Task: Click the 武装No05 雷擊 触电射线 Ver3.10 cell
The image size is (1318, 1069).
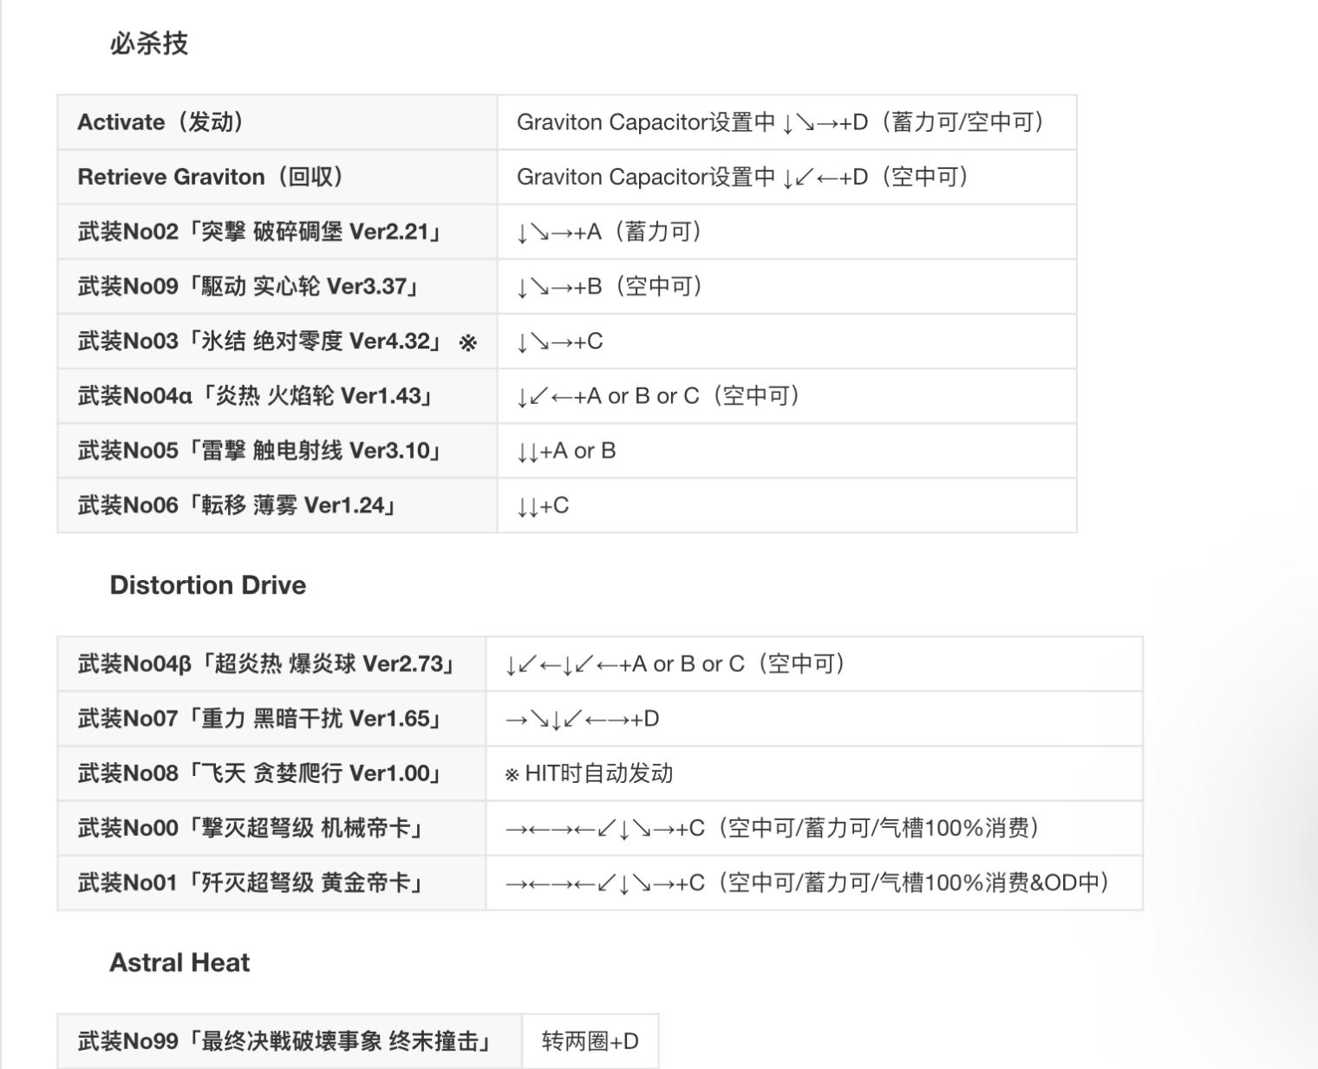Action: click(x=258, y=451)
